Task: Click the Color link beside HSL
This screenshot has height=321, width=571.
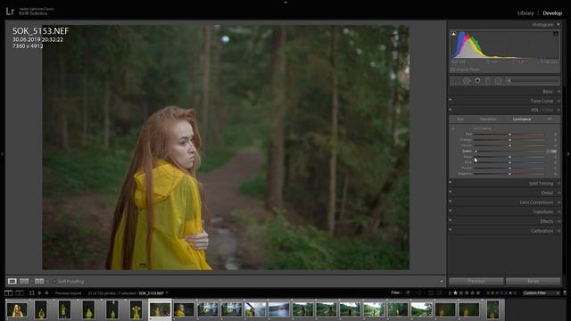Action: click(548, 110)
